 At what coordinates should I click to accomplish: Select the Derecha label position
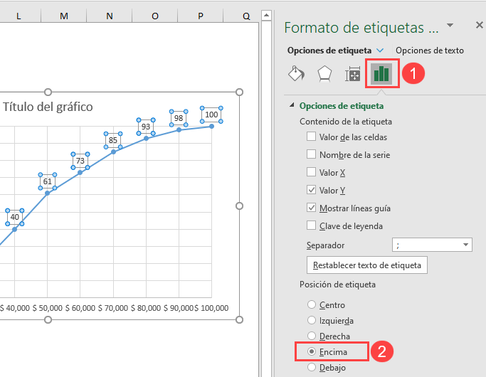pyautogui.click(x=312, y=336)
